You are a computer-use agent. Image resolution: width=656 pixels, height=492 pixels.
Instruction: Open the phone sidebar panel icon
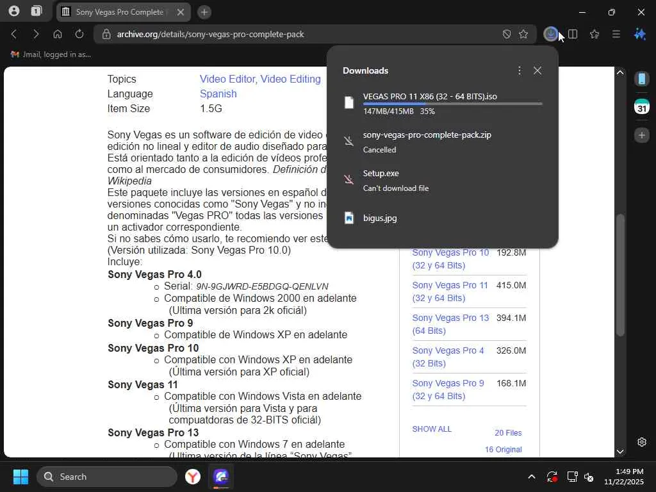tap(642, 79)
